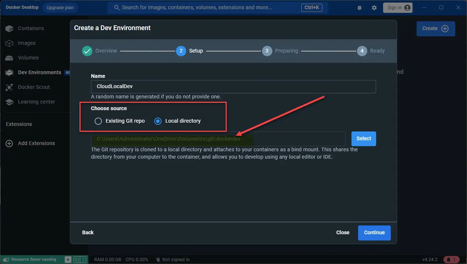This screenshot has width=467, height=264.
Task: Click step 3 Preparing indicator
Action: 267,51
